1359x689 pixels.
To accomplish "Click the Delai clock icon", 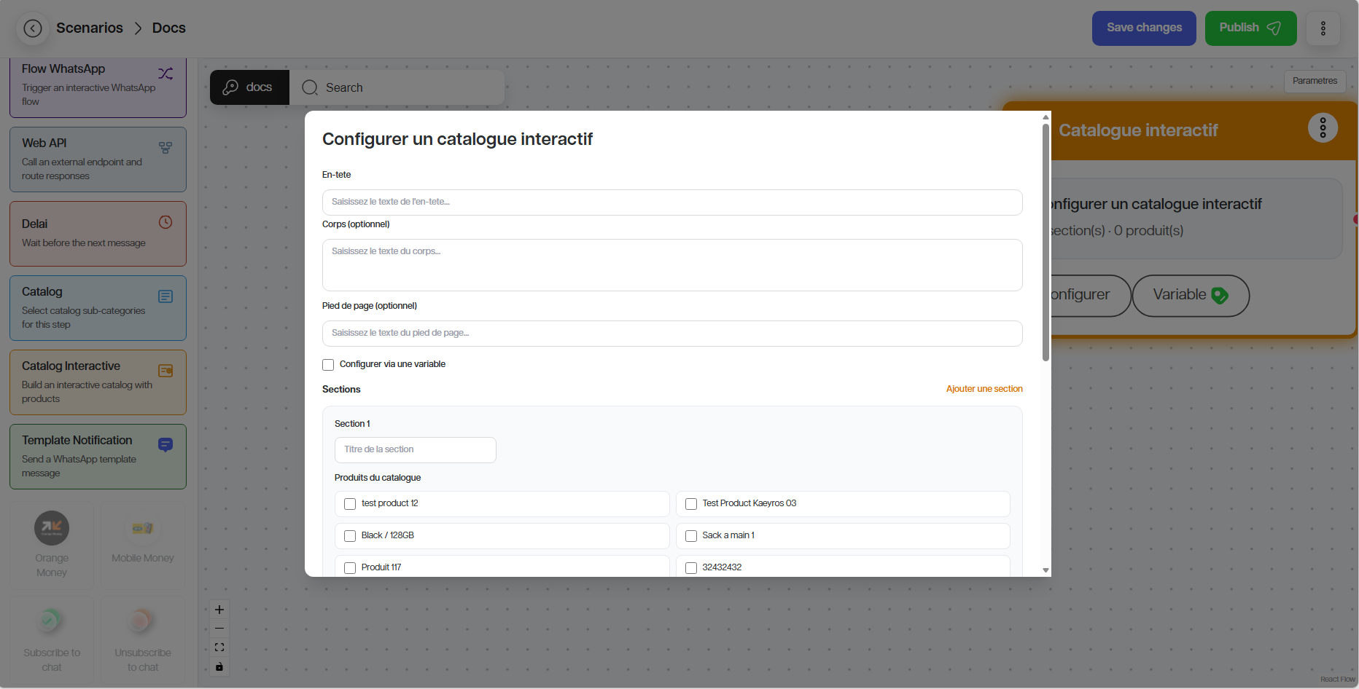I will tap(166, 222).
